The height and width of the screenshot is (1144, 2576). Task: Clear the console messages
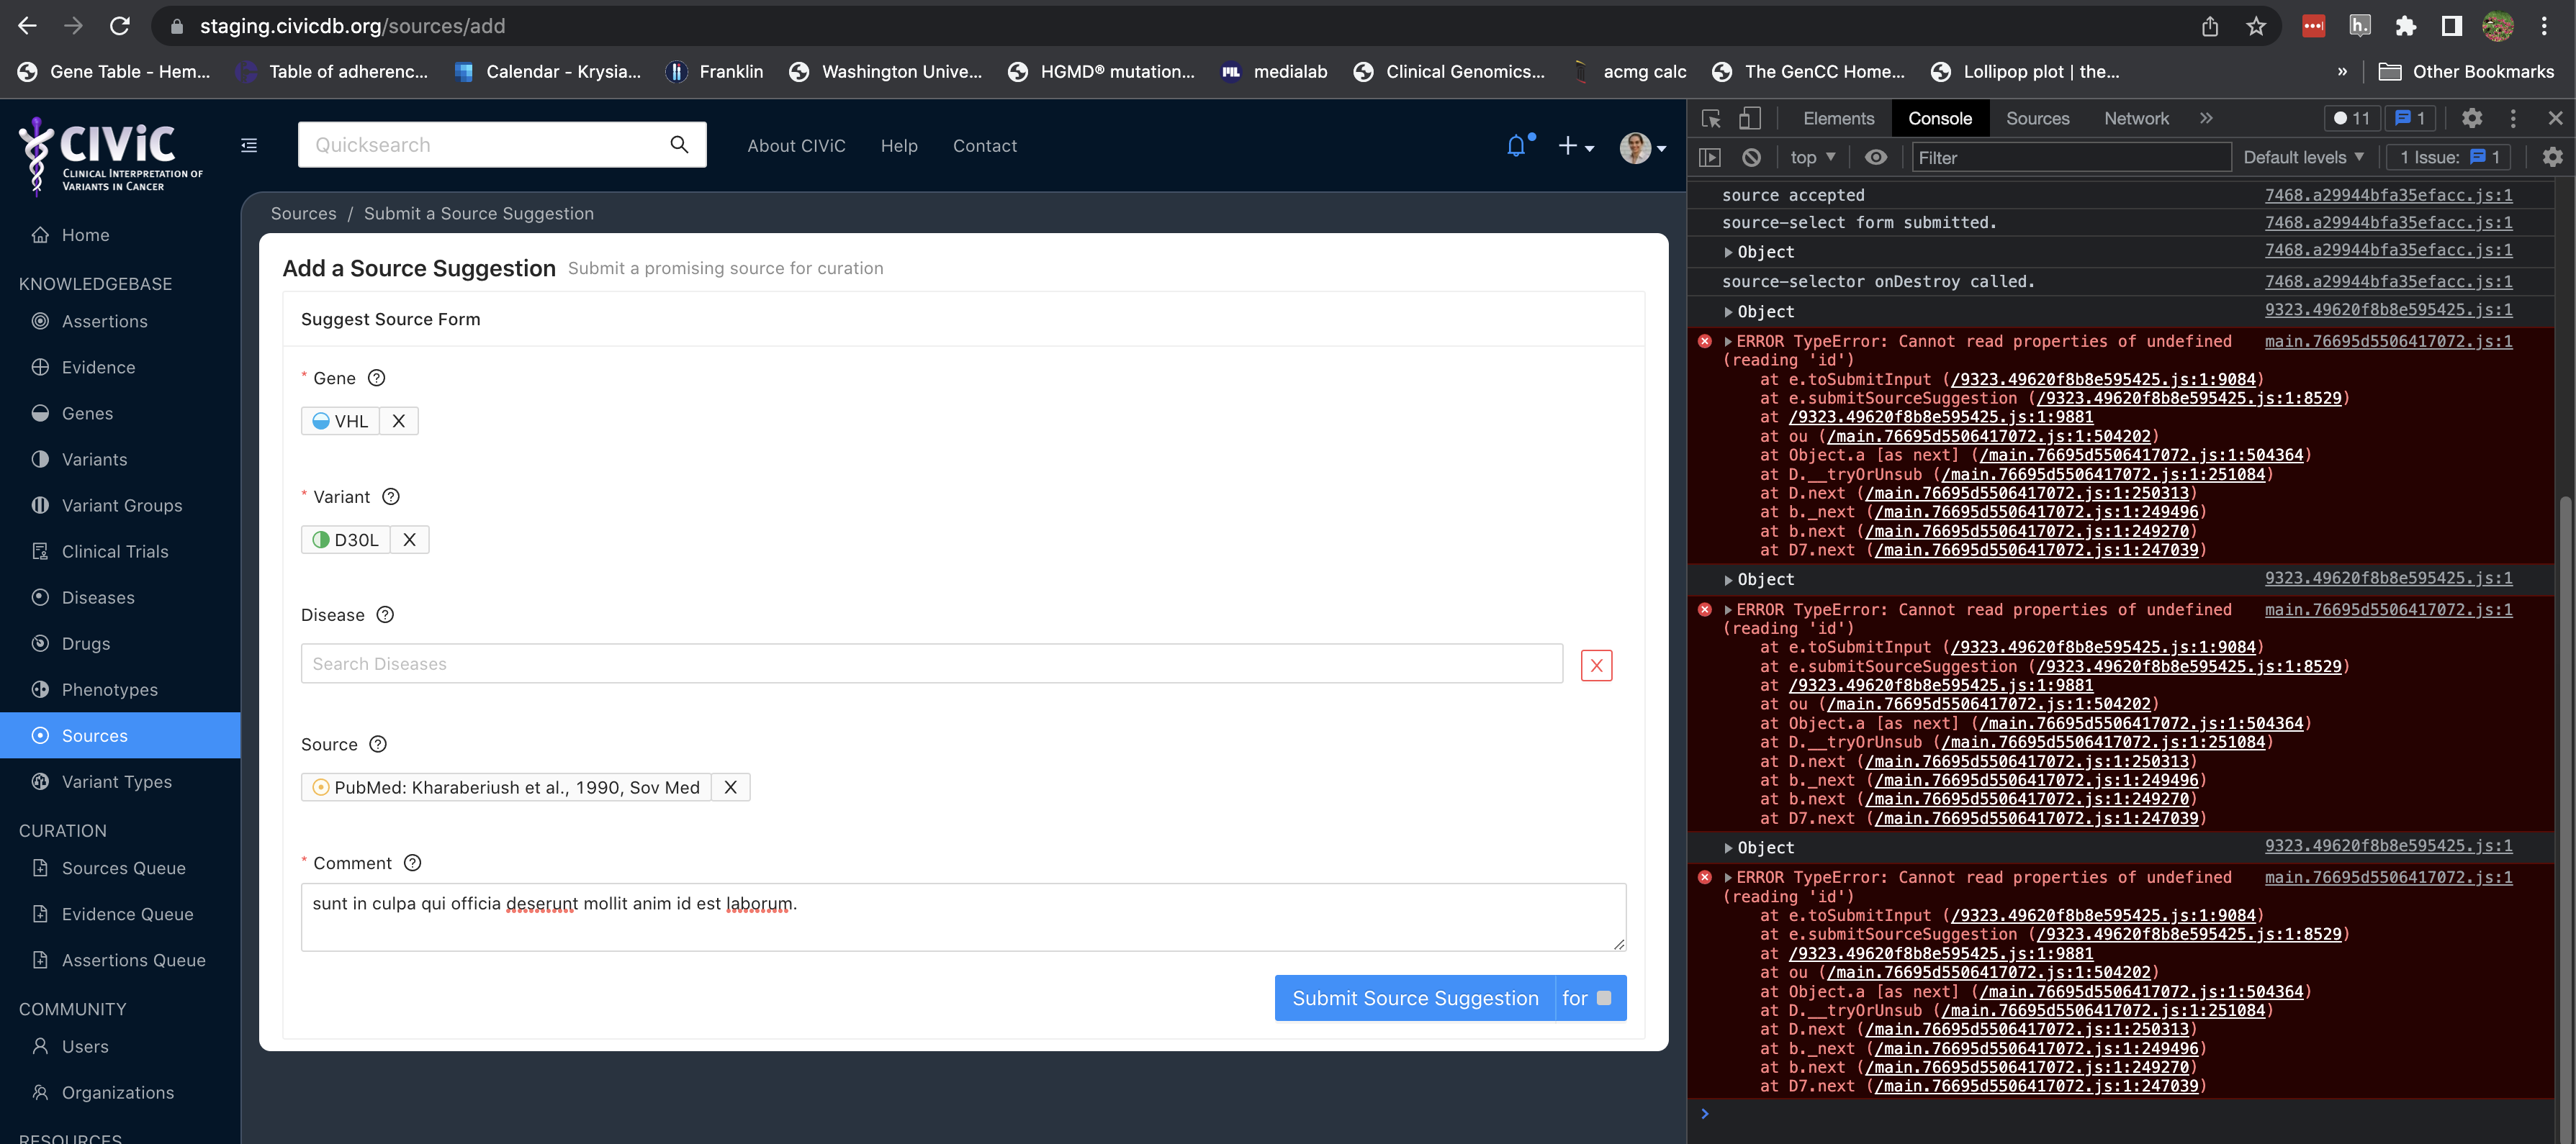[1751, 157]
